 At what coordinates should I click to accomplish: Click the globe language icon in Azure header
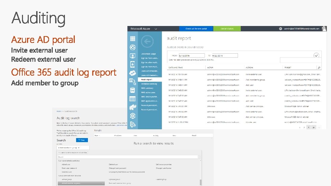(281, 29)
